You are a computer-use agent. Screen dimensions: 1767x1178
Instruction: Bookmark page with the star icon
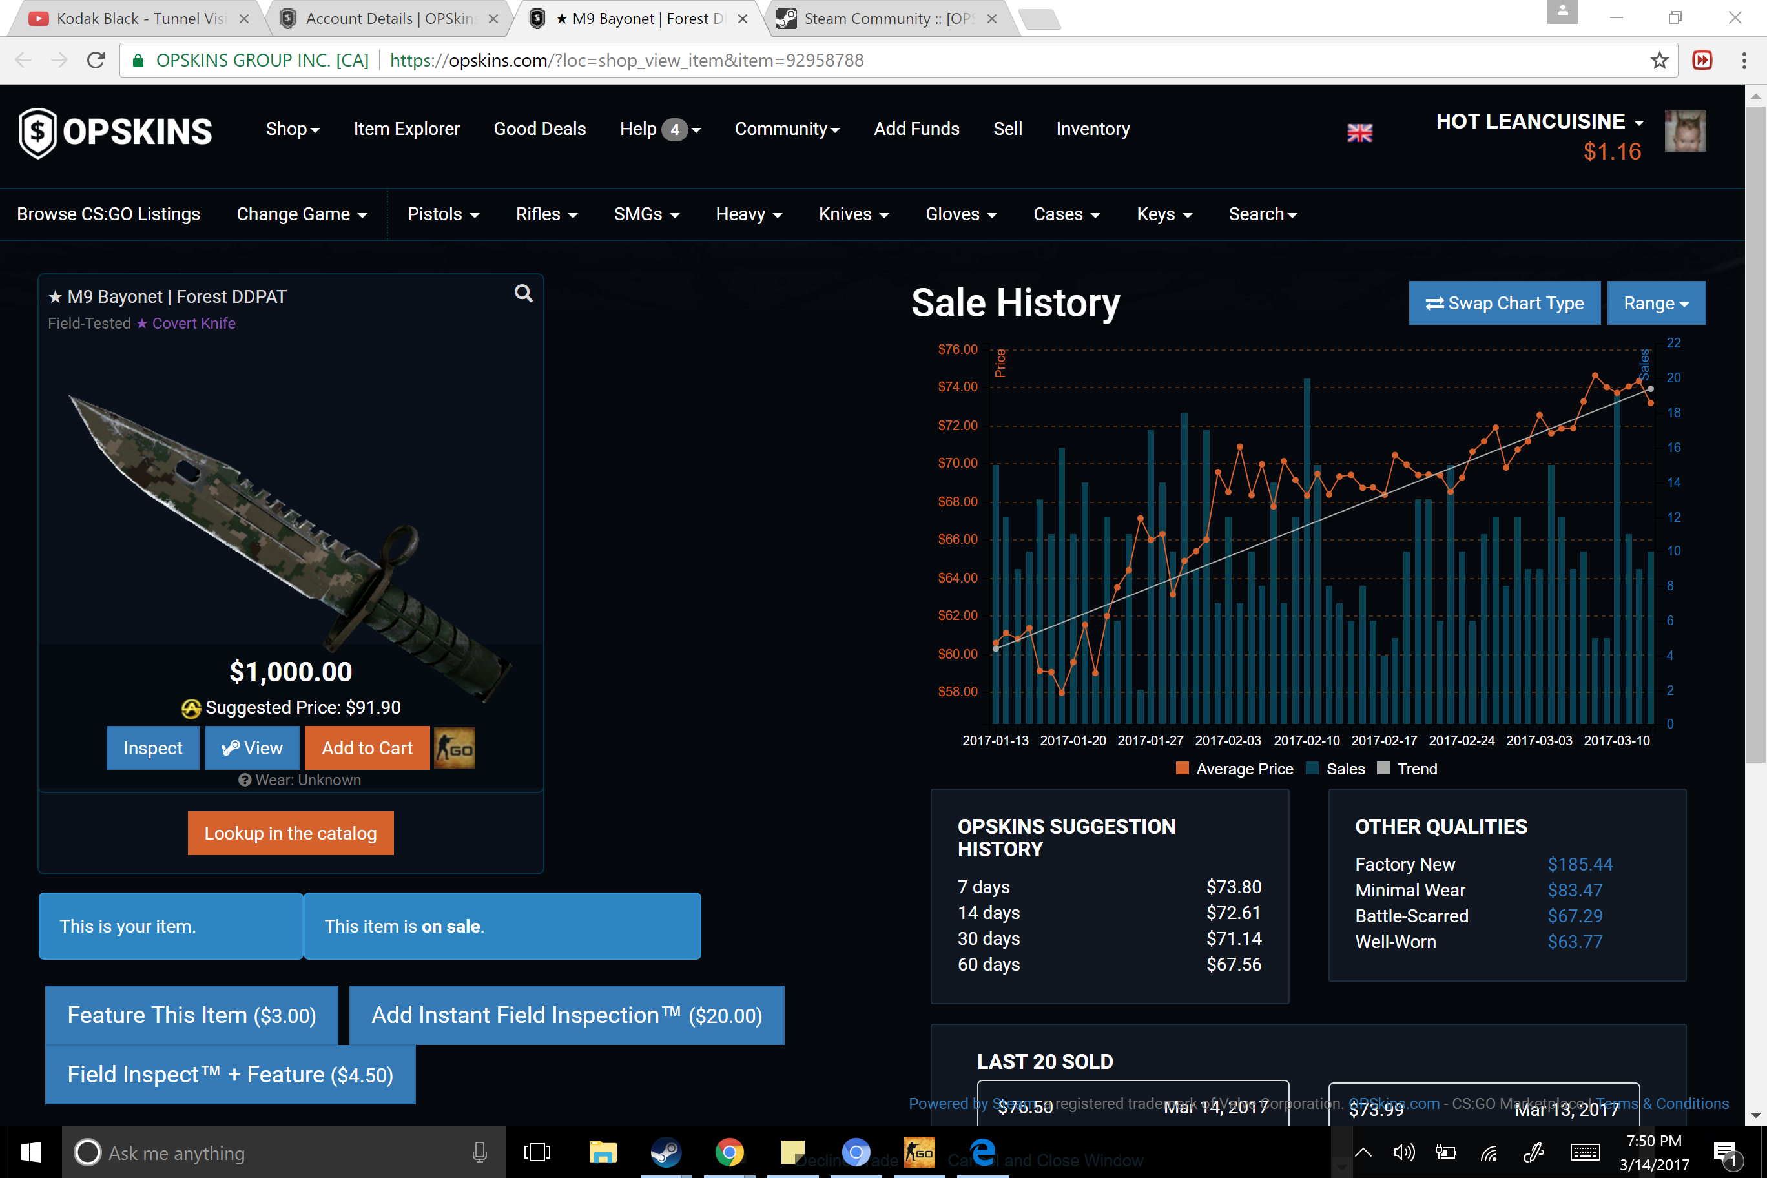tap(1660, 60)
